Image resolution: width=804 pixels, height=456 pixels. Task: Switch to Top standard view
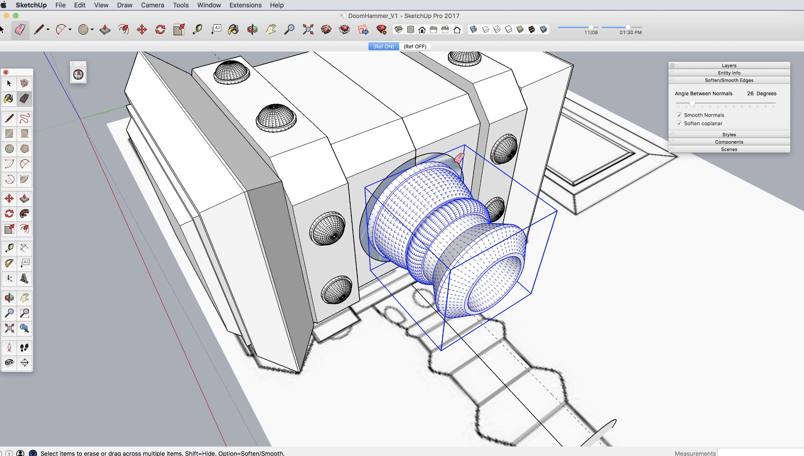(410, 30)
